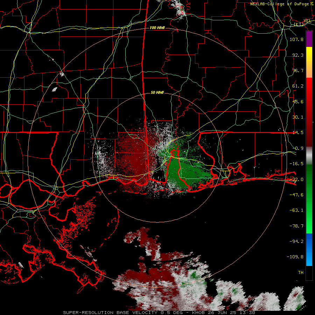Click the black TH segment of color bar
The image size is (315, 315).
point(309,273)
